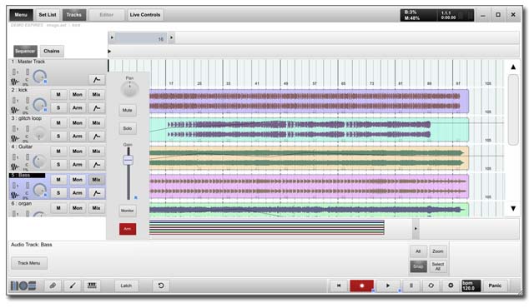
Task: Click the bpm 120.0 tempo display
Action: [x=471, y=286]
